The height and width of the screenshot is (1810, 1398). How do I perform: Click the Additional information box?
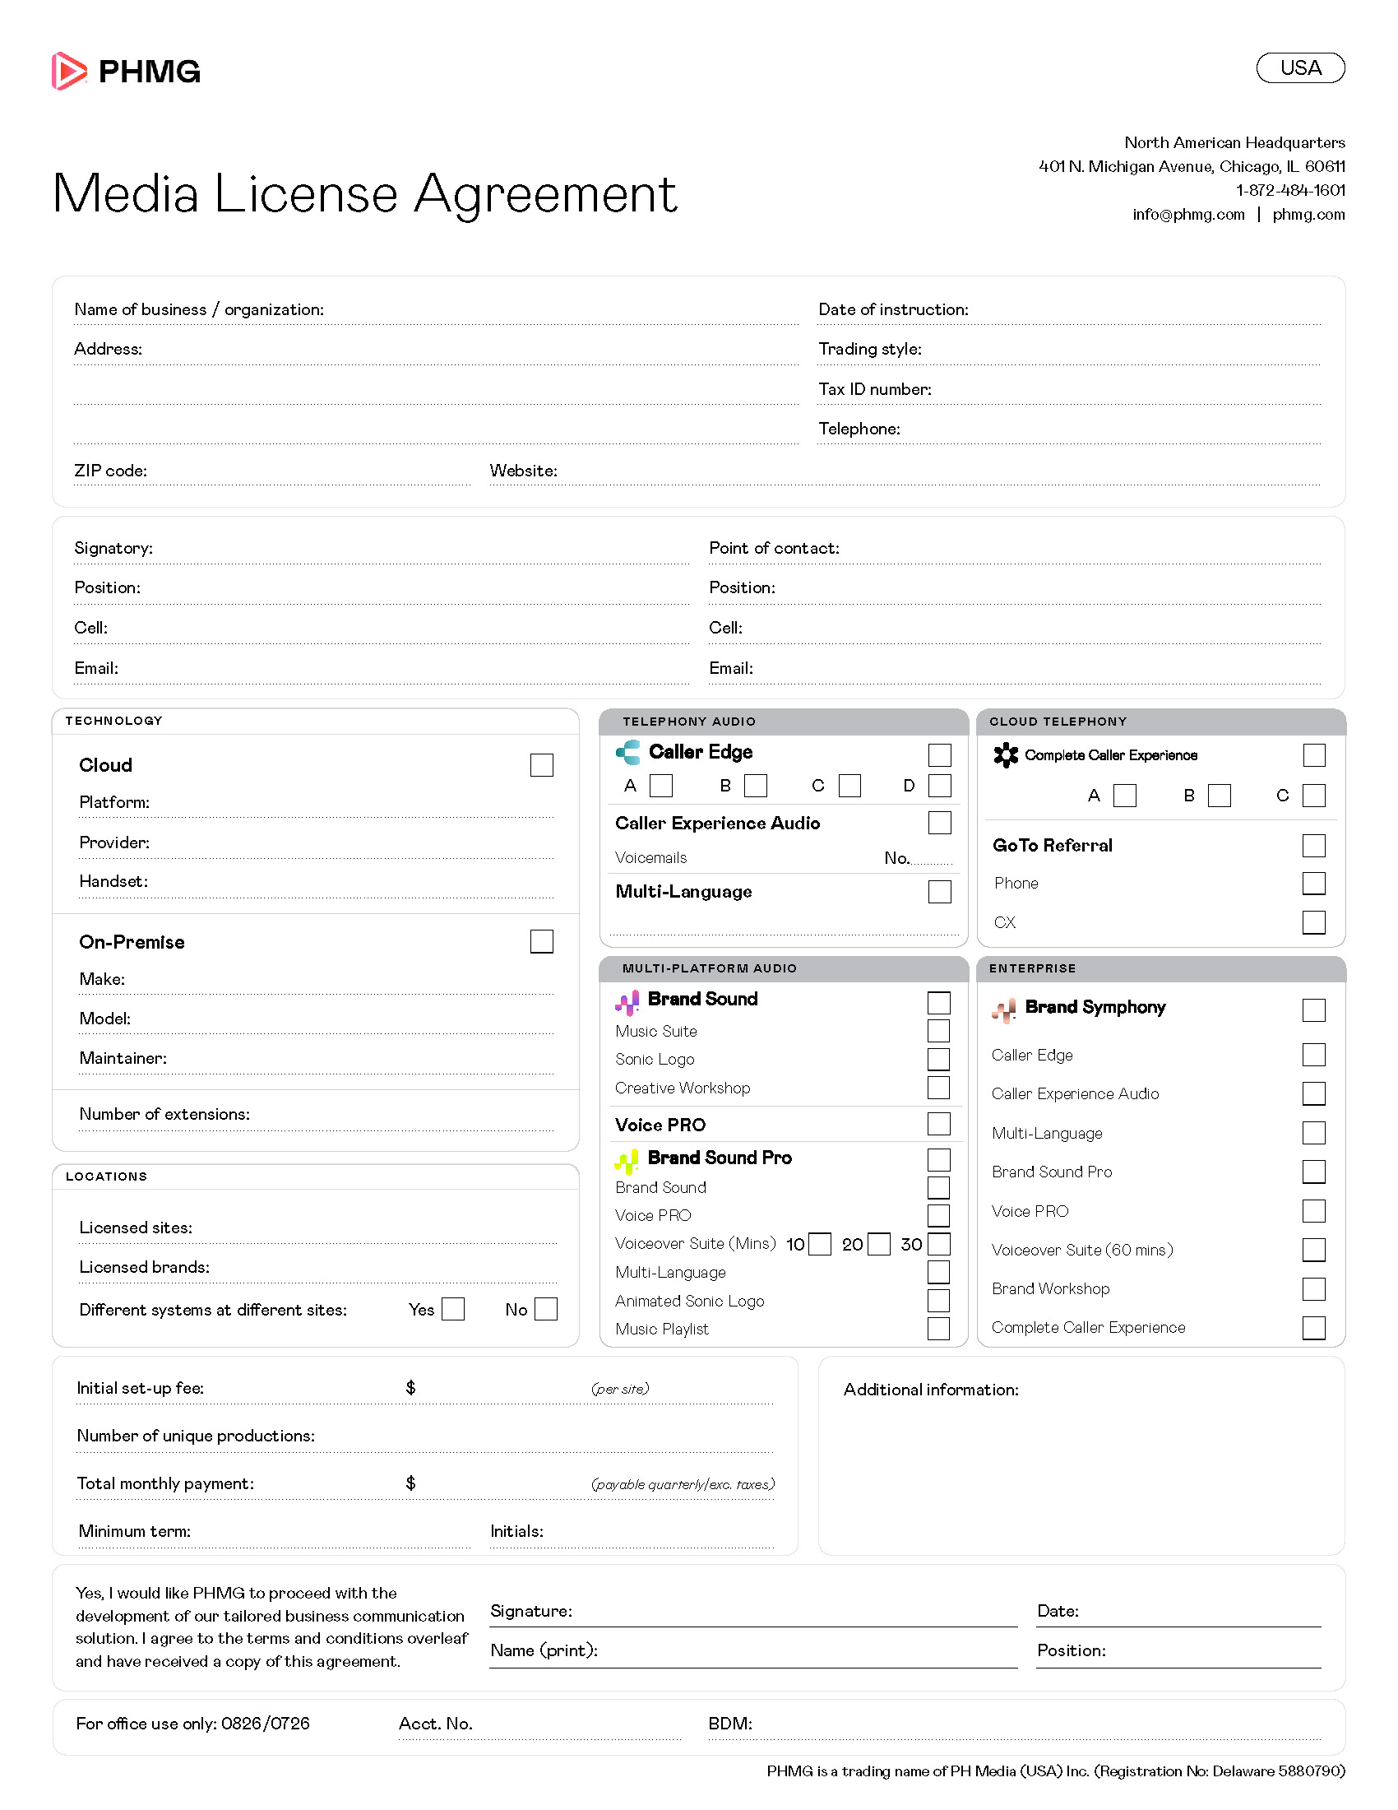click(x=1081, y=1456)
